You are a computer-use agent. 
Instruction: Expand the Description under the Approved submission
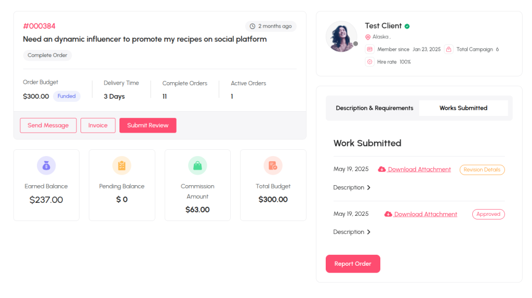369,232
